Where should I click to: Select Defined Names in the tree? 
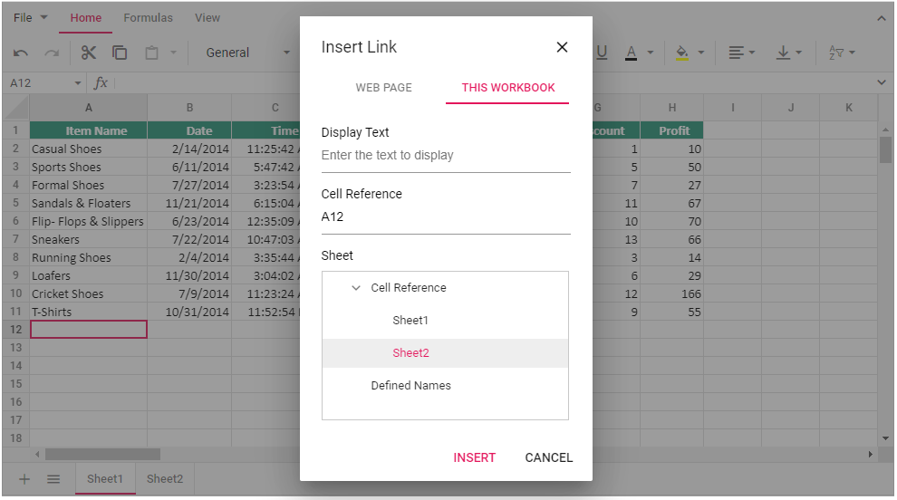pos(410,386)
